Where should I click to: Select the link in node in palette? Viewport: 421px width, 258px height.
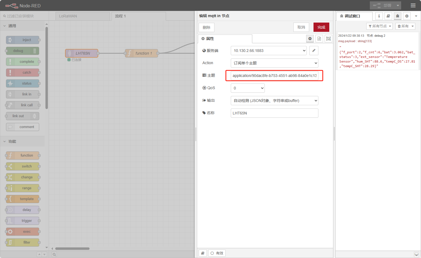coord(23,94)
